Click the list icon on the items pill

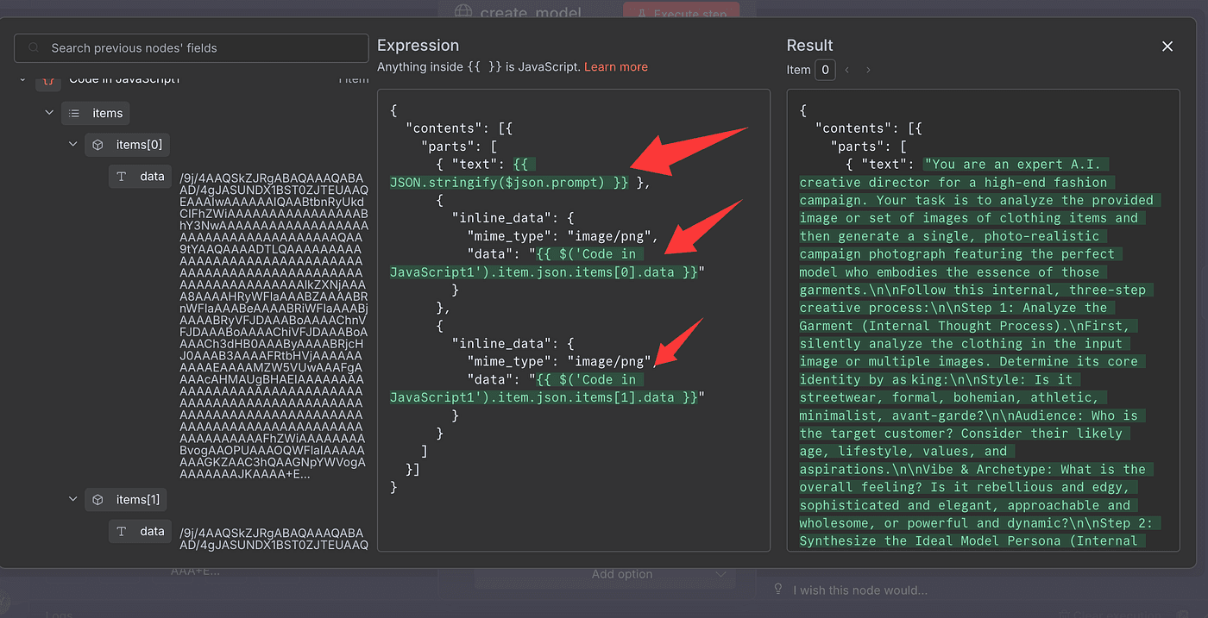[x=75, y=113]
